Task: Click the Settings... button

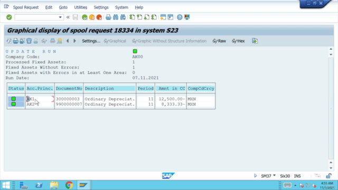Action: pos(91,41)
